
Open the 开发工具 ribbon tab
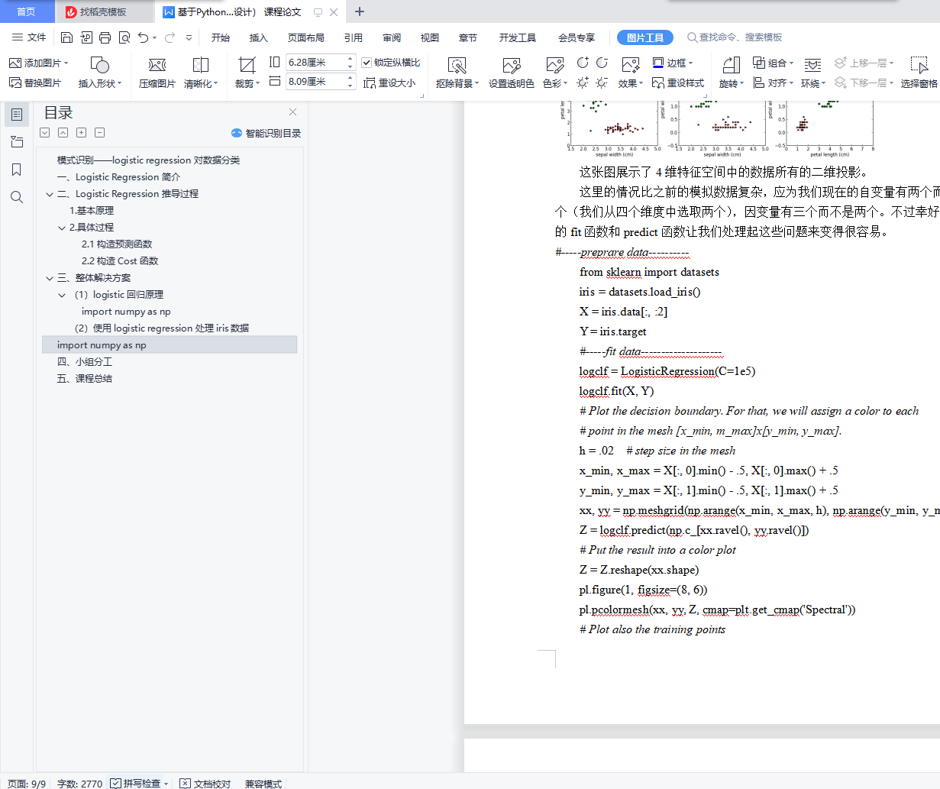coord(518,37)
